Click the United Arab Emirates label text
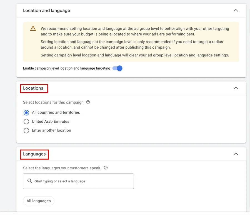This screenshot has width=250, height=215. (51, 122)
